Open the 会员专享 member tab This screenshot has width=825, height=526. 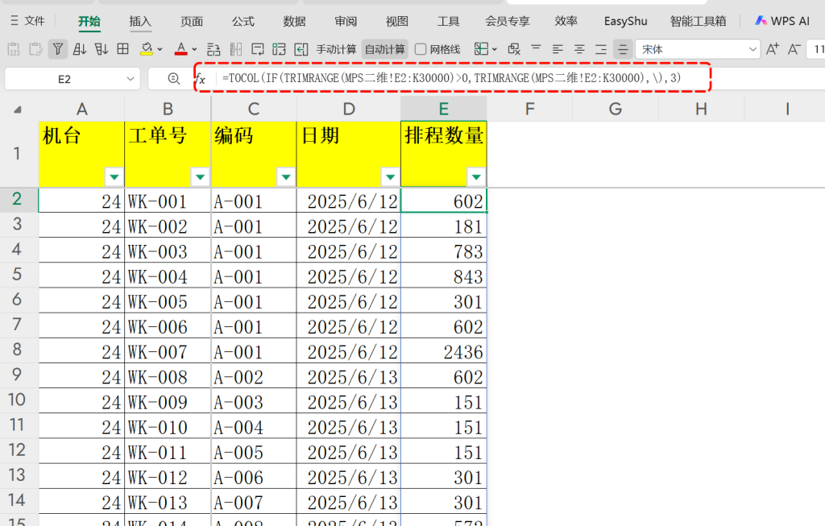pos(508,21)
